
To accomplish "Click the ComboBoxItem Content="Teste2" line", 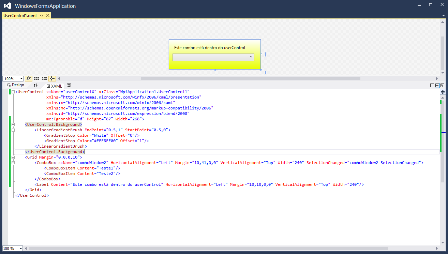I will coord(82,174).
